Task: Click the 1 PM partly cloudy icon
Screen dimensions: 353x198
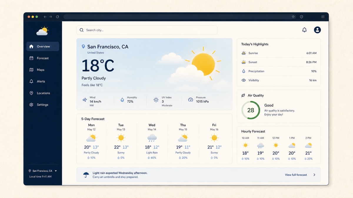Action: pos(292,145)
